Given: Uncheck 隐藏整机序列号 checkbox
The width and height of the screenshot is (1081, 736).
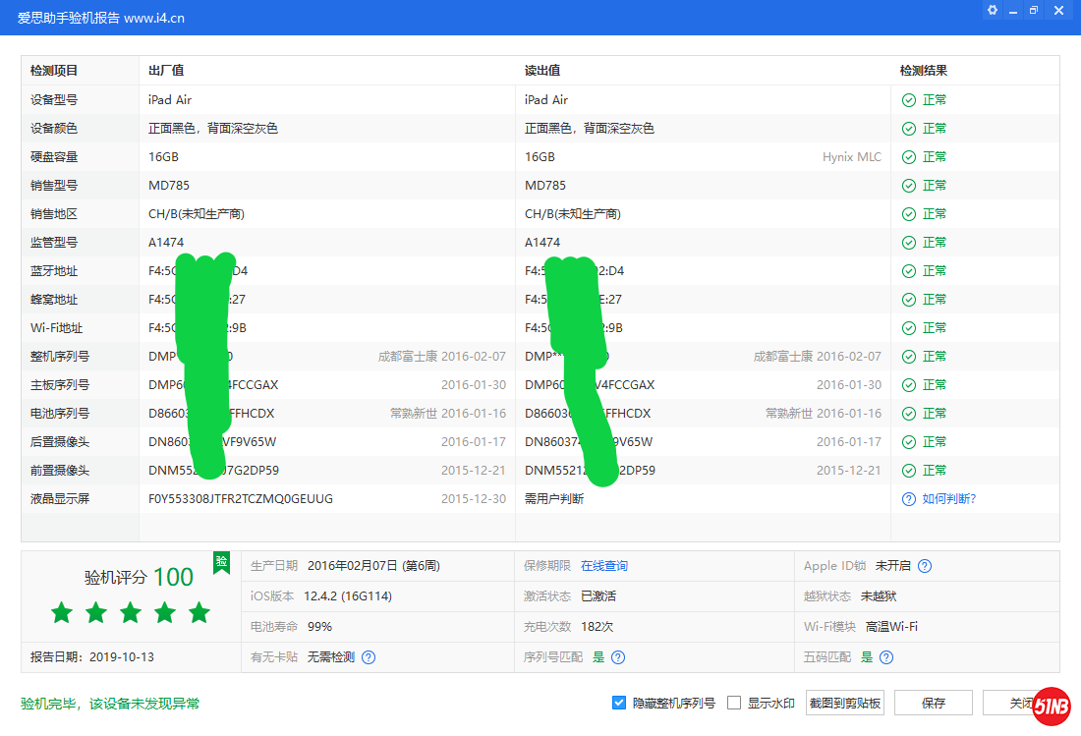Looking at the screenshot, I should click(619, 703).
